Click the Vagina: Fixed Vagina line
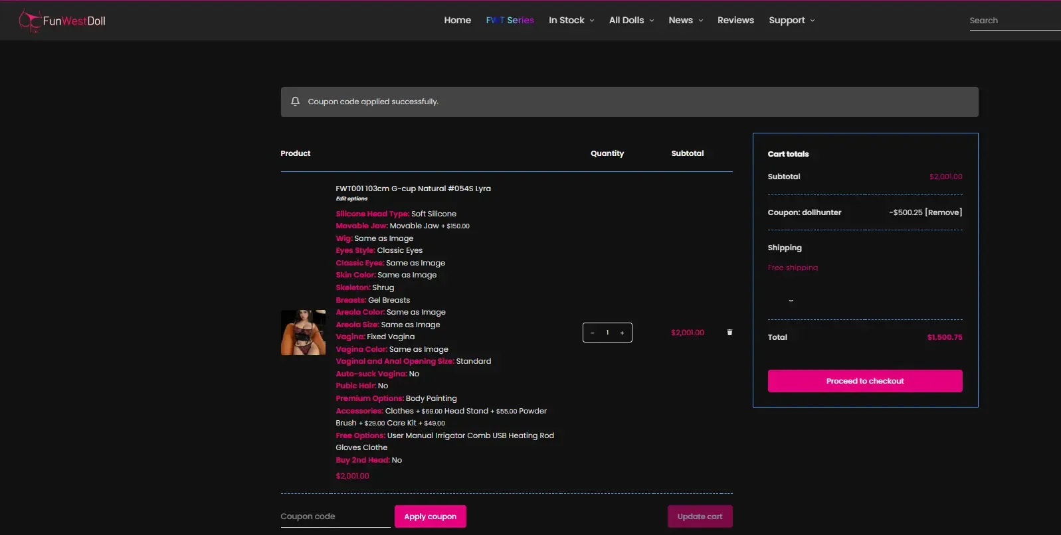The width and height of the screenshot is (1061, 535). (375, 337)
